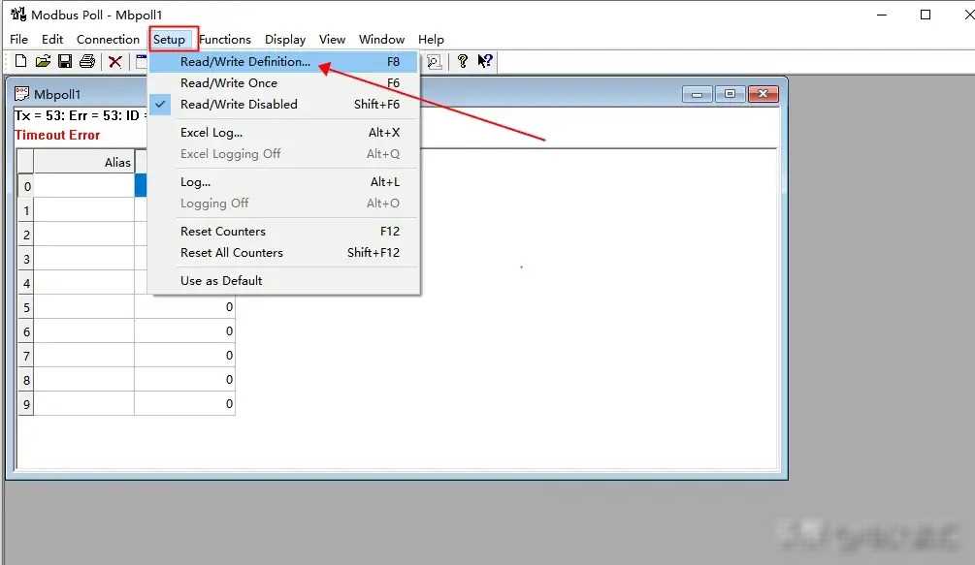Click the value cell in row 6
This screenshot has height=565, width=975.
184,331
